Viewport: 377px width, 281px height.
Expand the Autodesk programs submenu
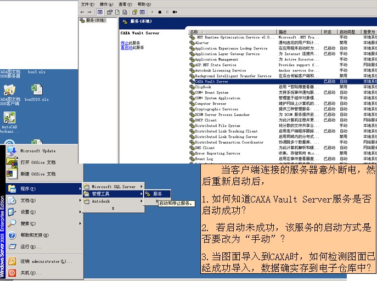(114, 201)
